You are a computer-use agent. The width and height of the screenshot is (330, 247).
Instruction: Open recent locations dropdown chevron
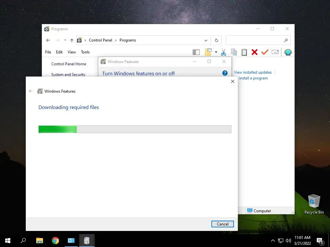tap(65, 40)
